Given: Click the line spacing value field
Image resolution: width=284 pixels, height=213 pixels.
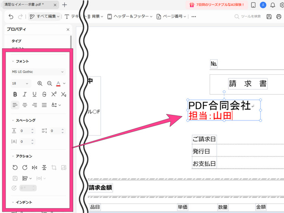Looking at the screenshot, I should tap(57, 131).
